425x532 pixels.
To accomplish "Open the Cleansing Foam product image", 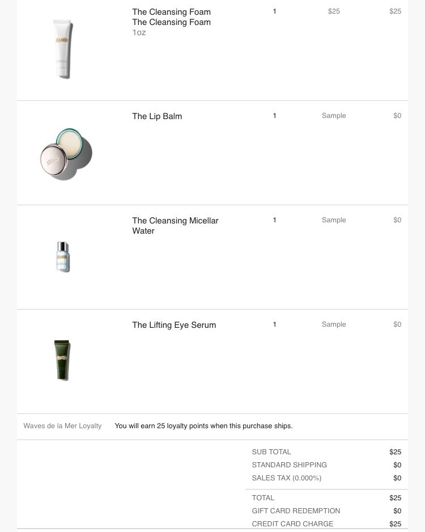I will 63,49.
